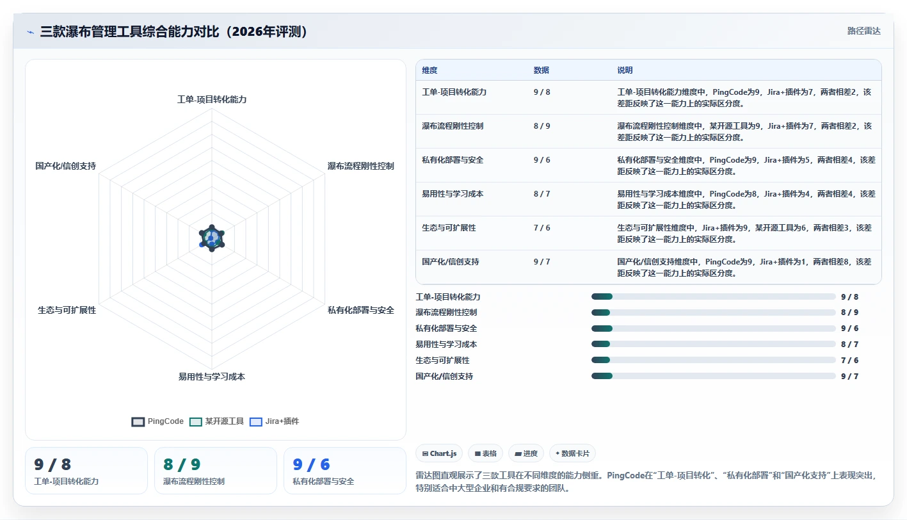Viewport: 907px width, 520px height.
Task: Click the radar data polygon at chart center
Action: pyautogui.click(x=212, y=238)
